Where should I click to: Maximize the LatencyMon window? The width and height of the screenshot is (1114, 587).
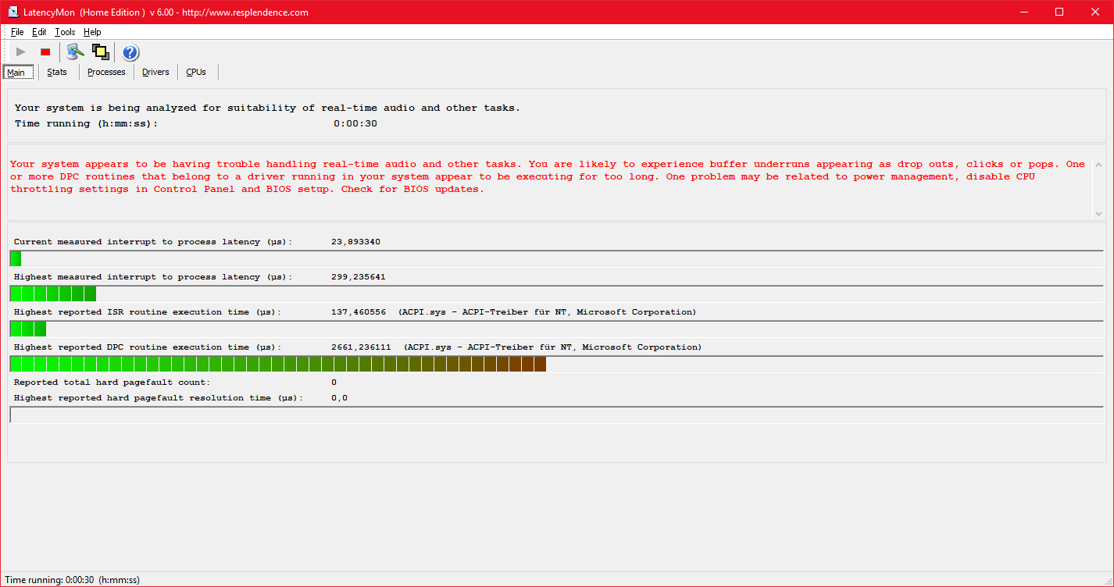(x=1059, y=12)
